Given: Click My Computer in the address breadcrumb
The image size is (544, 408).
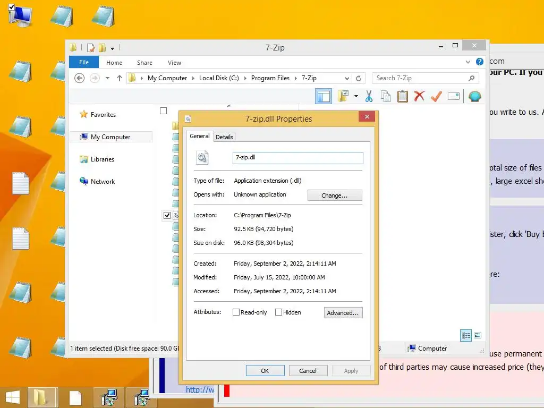Looking at the screenshot, I should click(x=167, y=78).
